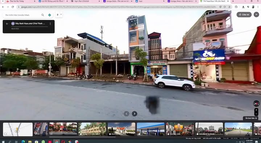Open Task View on the taskbar
The image size is (261, 143).
[16, 142]
